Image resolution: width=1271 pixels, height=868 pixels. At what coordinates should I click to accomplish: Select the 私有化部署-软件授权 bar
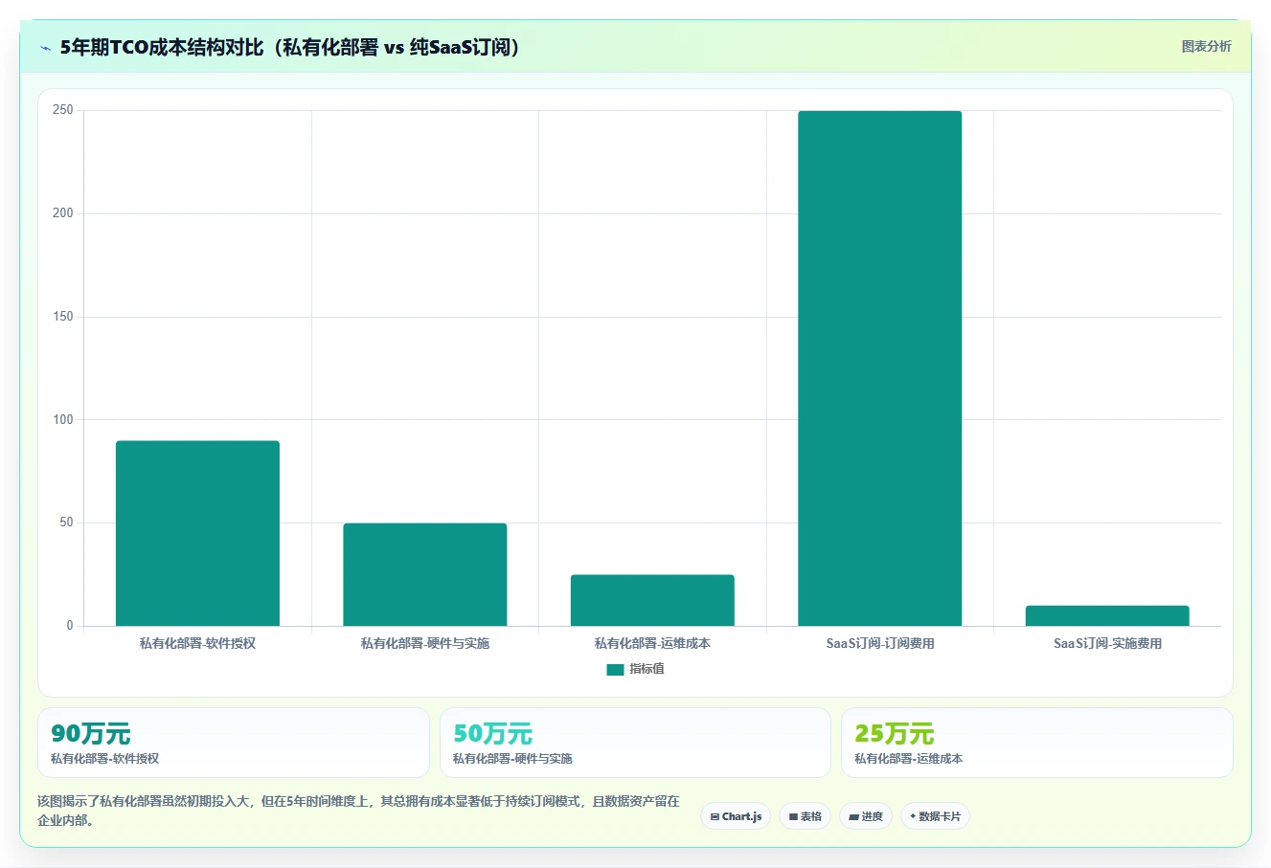[x=197, y=533]
